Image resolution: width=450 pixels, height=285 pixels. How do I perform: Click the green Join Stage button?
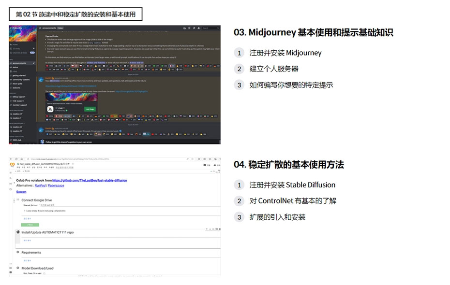(90, 109)
